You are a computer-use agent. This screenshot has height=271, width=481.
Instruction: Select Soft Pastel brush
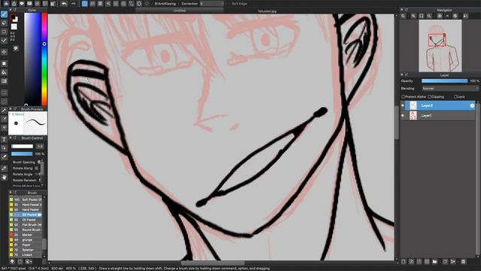(x=26, y=199)
